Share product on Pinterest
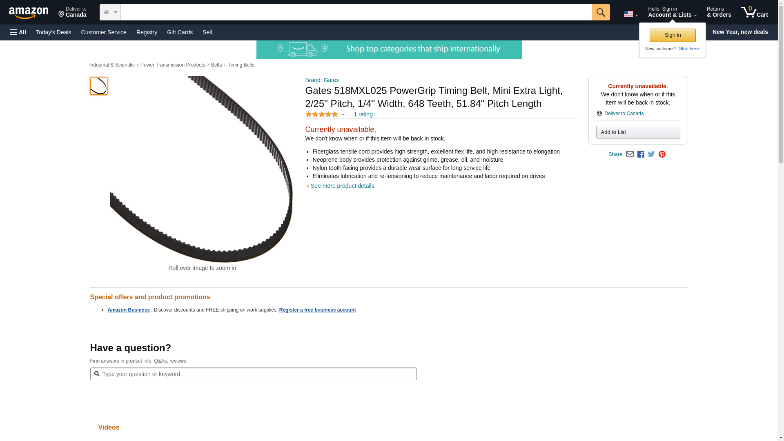The width and height of the screenshot is (784, 441). pyautogui.click(x=662, y=154)
